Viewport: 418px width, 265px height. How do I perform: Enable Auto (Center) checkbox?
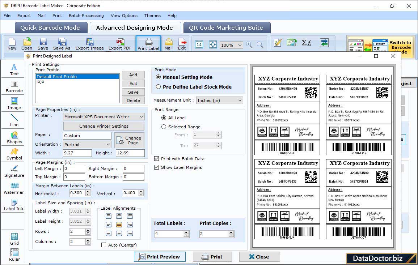click(104, 245)
